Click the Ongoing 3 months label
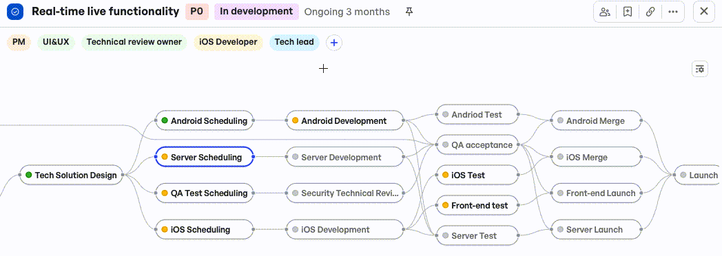 (x=347, y=12)
